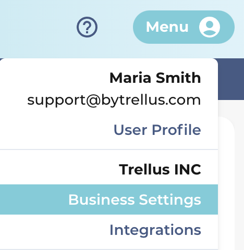244x250 pixels.
Task: Click the divider line under User Profile
Action: click(109, 149)
